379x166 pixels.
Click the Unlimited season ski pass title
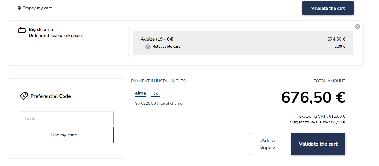click(56, 35)
